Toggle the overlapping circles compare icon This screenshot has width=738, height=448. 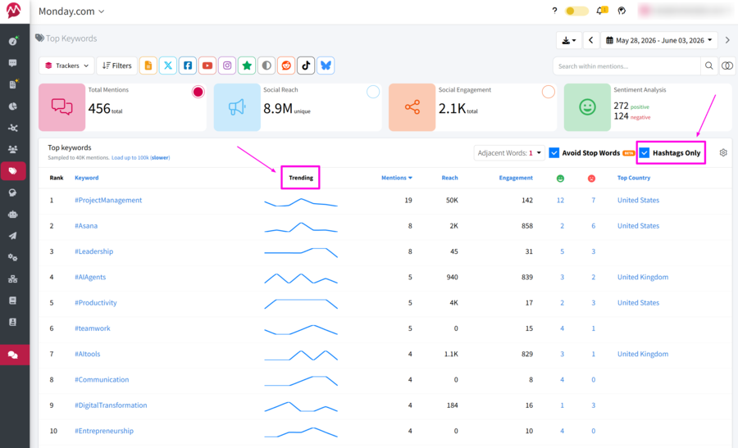click(727, 66)
